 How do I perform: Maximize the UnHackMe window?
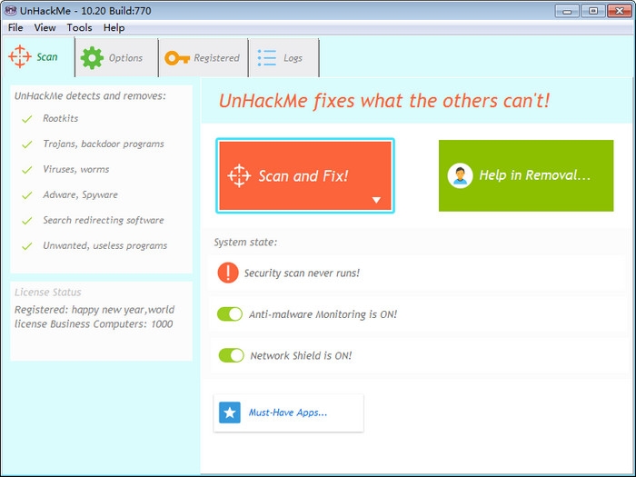(x=593, y=11)
